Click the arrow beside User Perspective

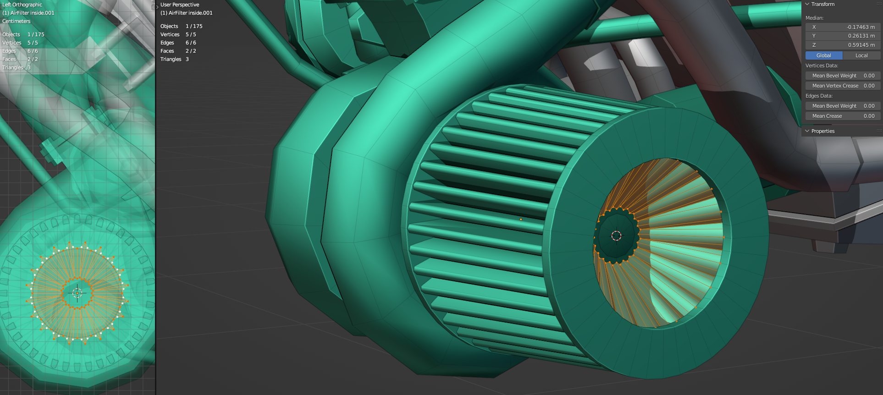157,7
